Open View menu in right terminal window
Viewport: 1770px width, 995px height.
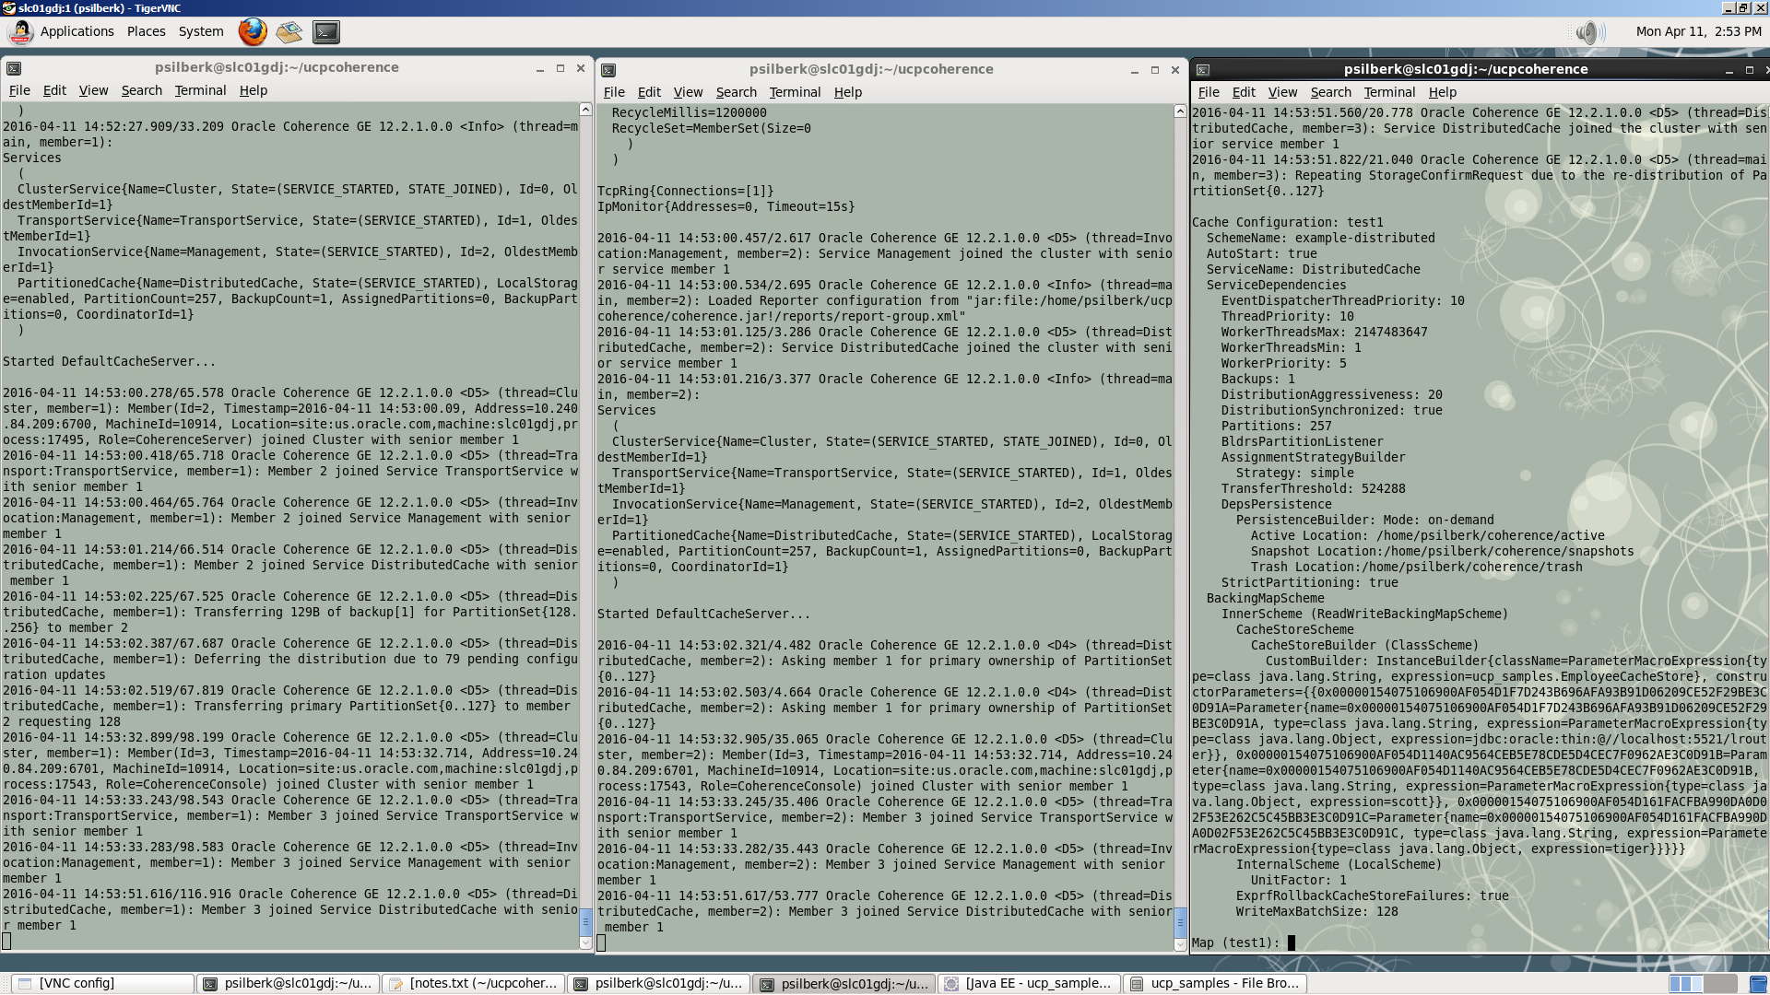[x=1281, y=92]
